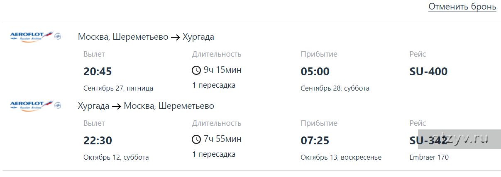Click the arrow in Москва, Шереметьево → Хургада
The width and height of the screenshot is (501, 177).
(x=176, y=37)
